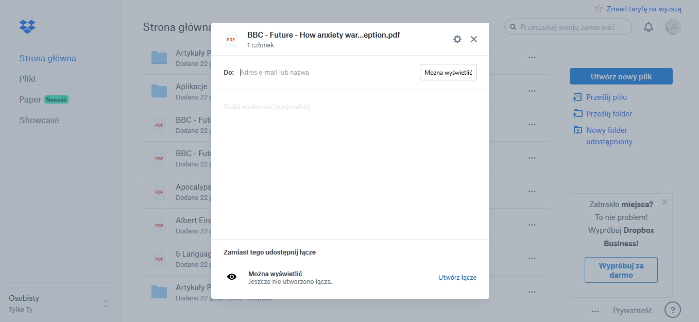Open the help question mark icon

pyautogui.click(x=673, y=310)
